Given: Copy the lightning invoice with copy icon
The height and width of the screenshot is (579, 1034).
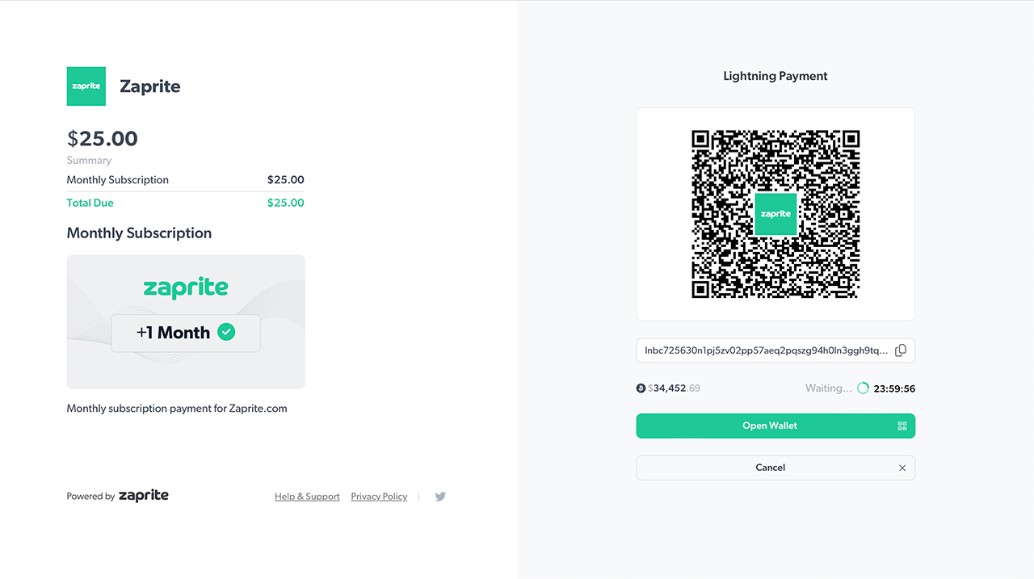Looking at the screenshot, I should tap(901, 350).
